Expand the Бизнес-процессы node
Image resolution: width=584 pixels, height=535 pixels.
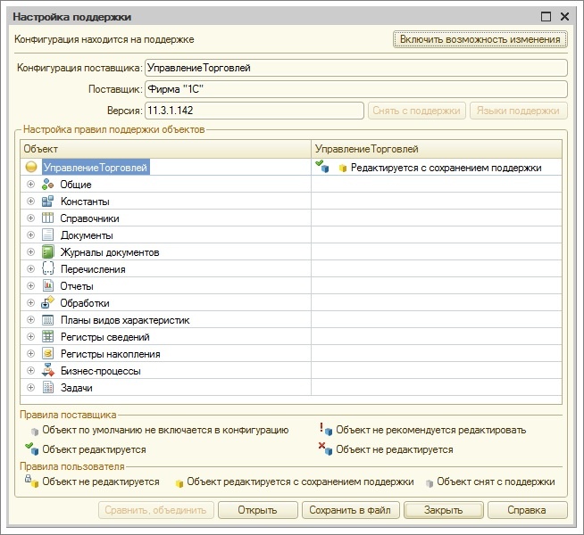tap(31, 371)
